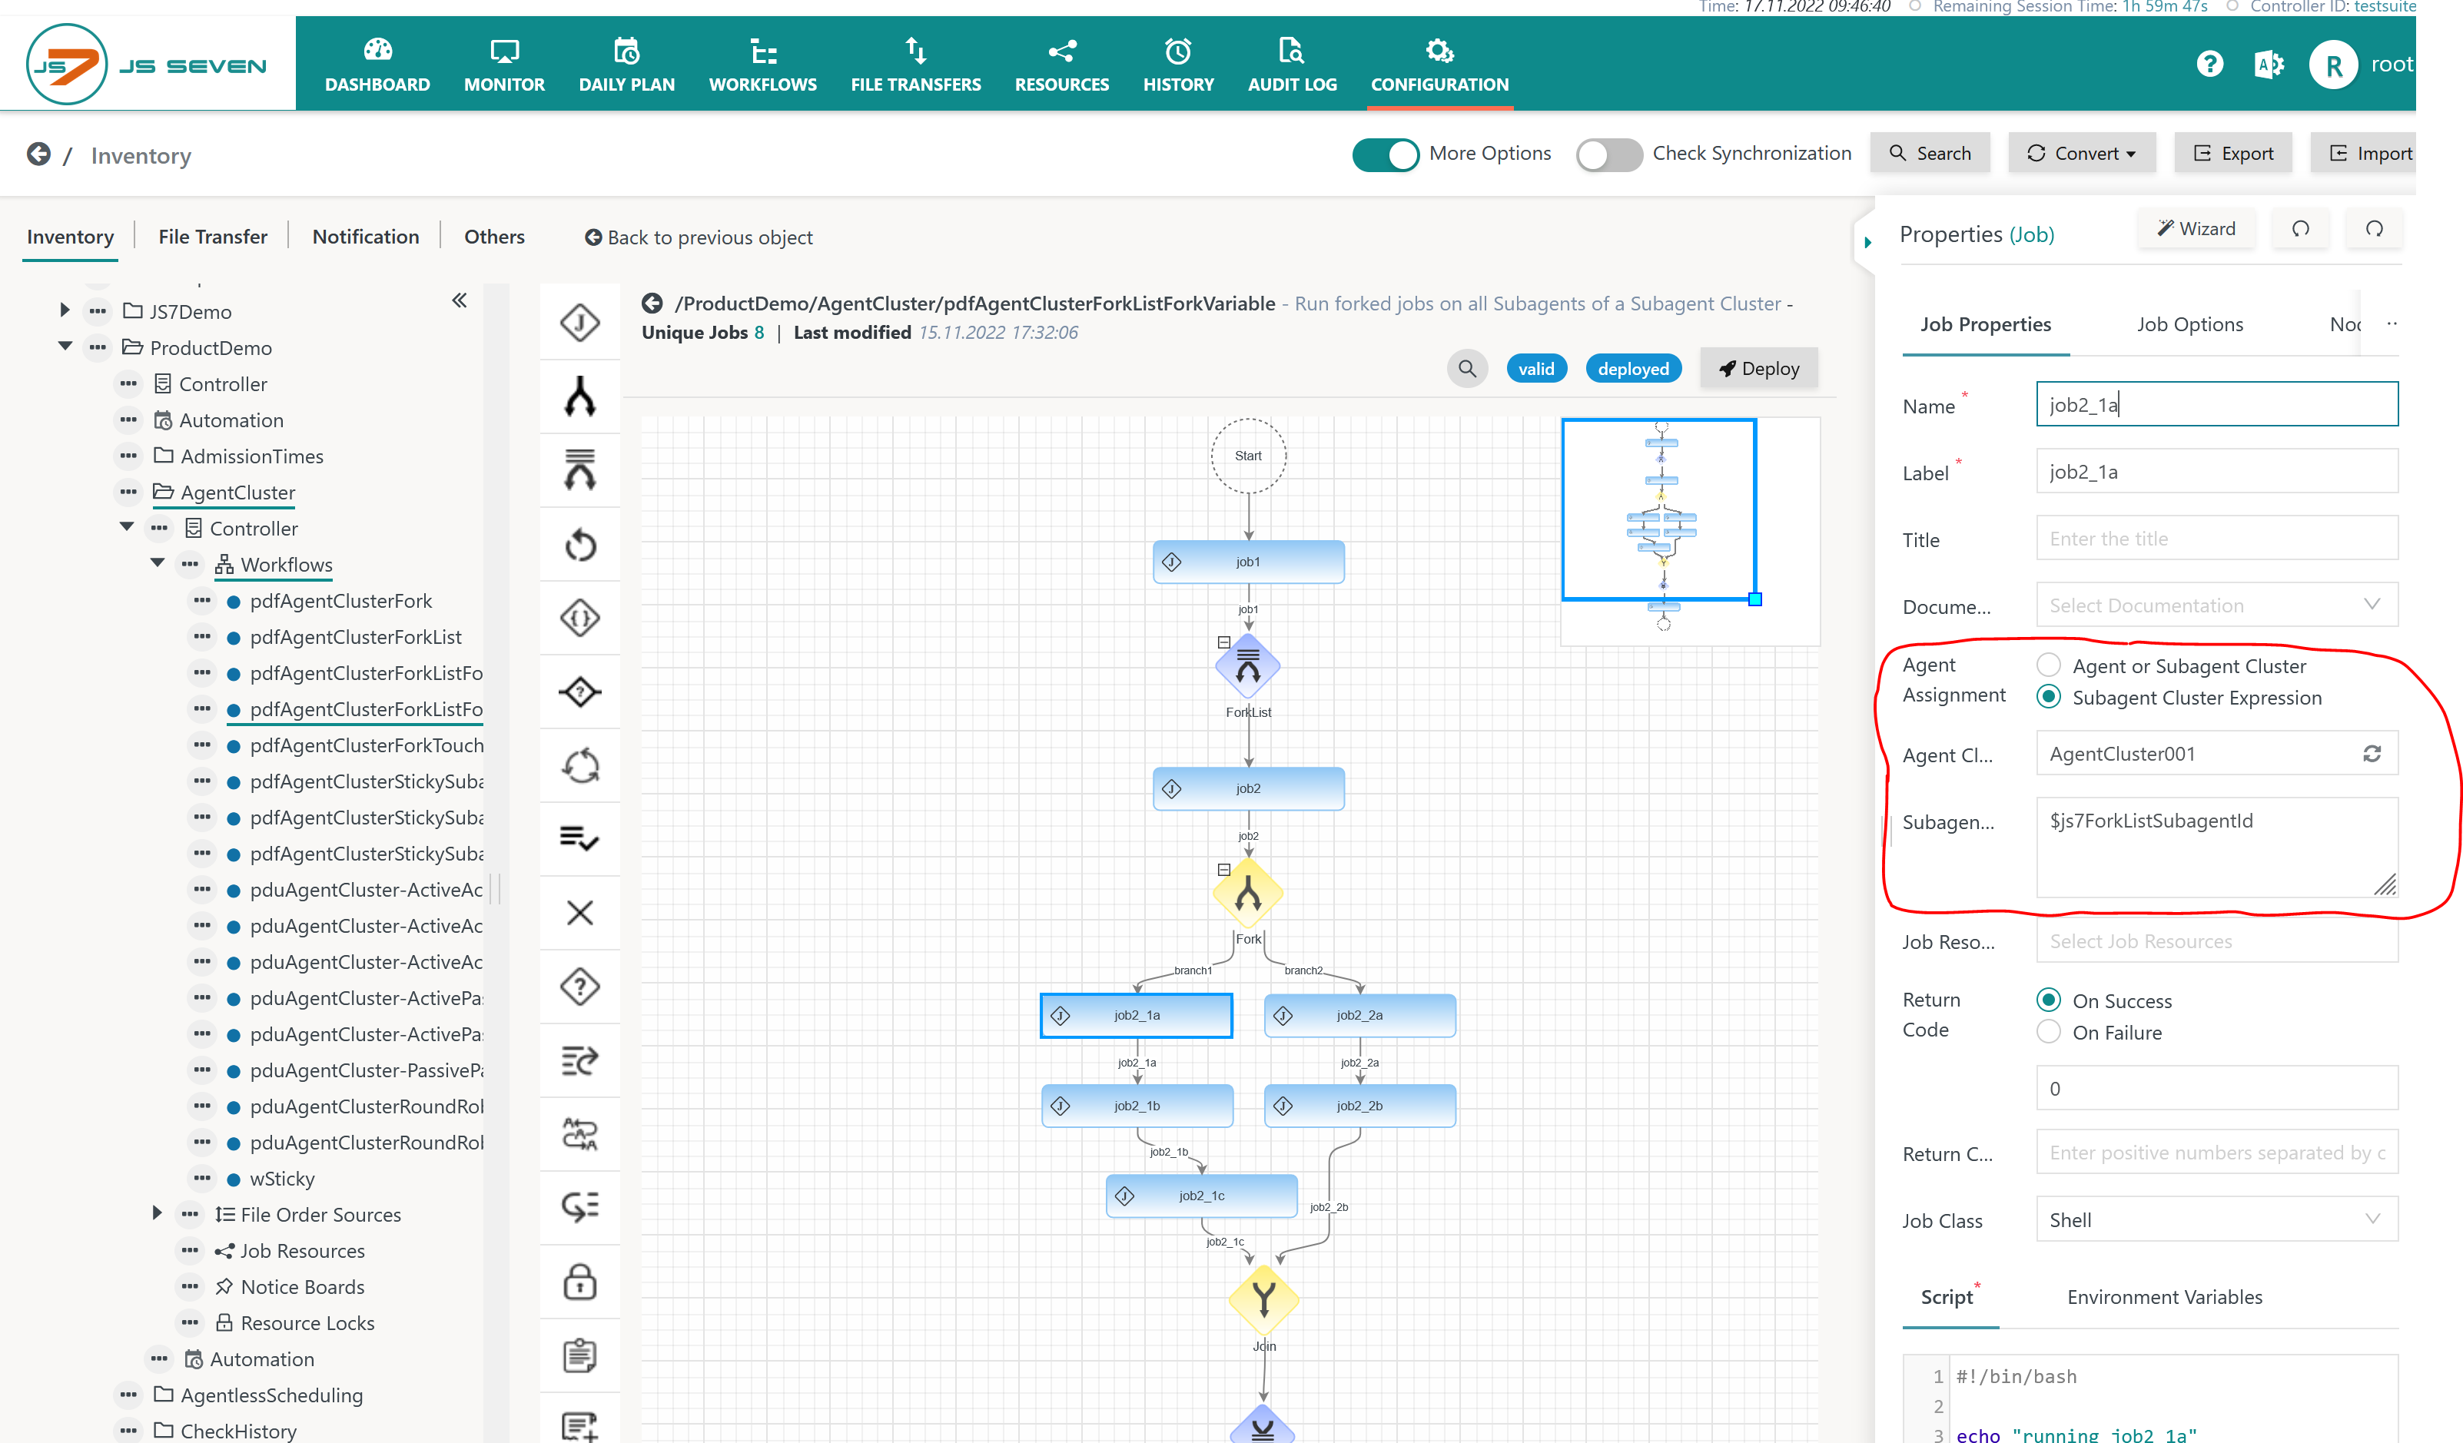Collapse the ForkList node in diagram
Viewport: 2463px width, 1443px height.
click(x=1223, y=642)
